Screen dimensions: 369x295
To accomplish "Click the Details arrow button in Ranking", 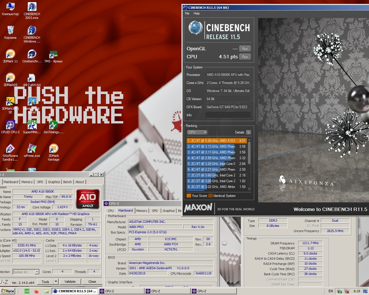I will click(248, 132).
